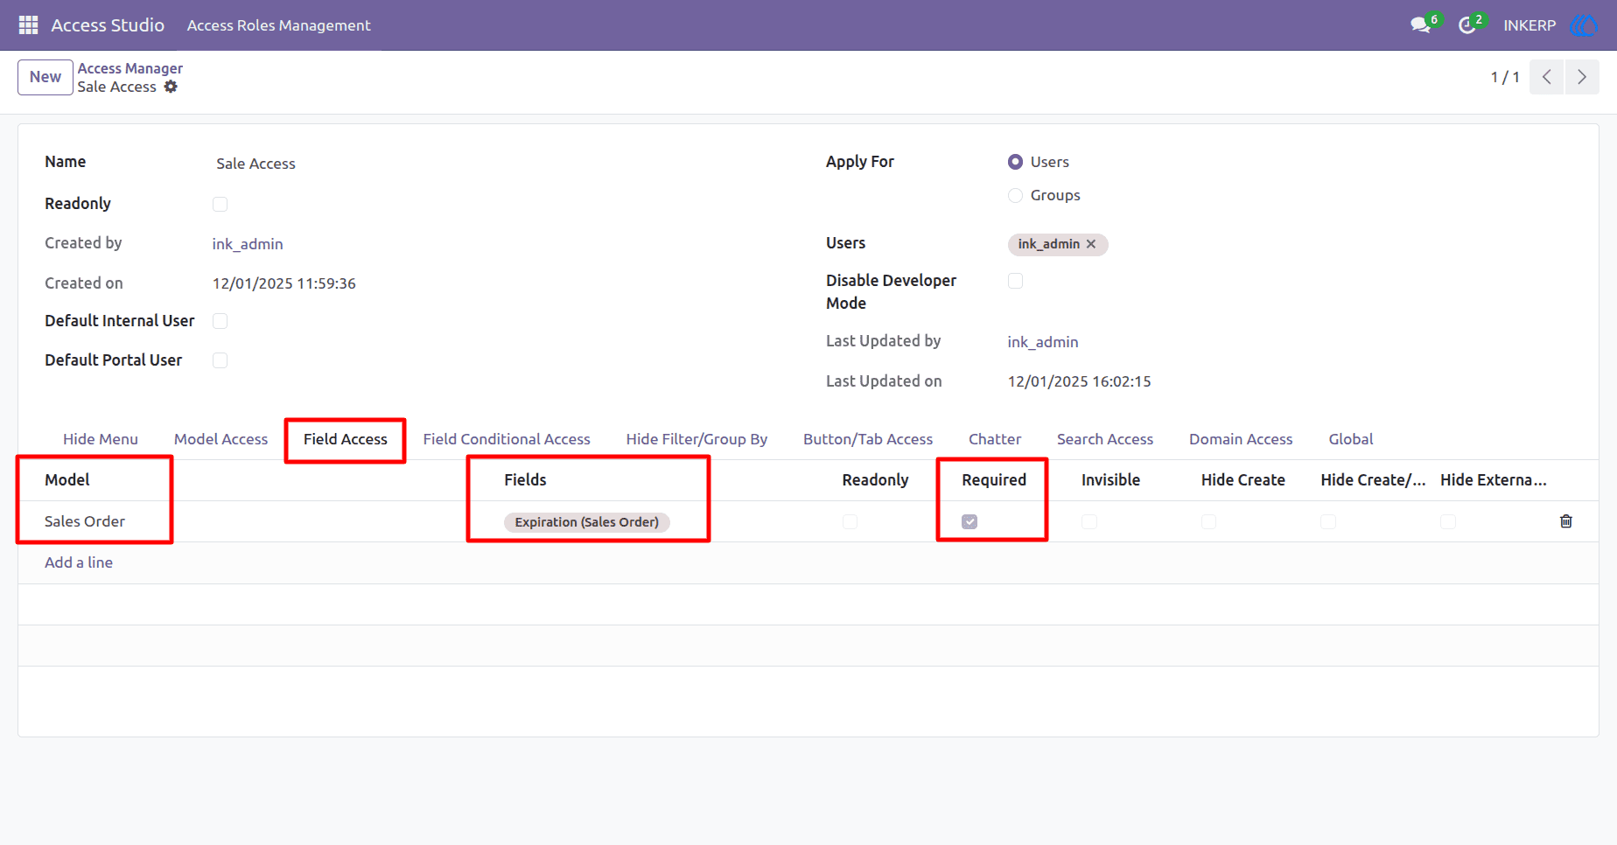Viewport: 1617px width, 845px height.
Task: Uncheck Required for Sales Order line
Action: tap(969, 521)
